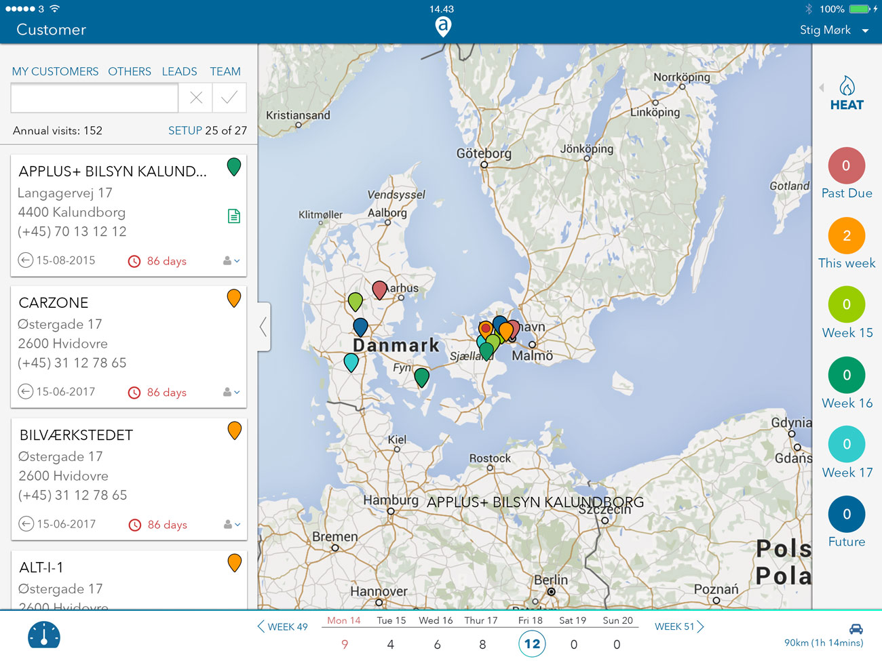Expand assignee menu on CARZONE card

coord(231,393)
